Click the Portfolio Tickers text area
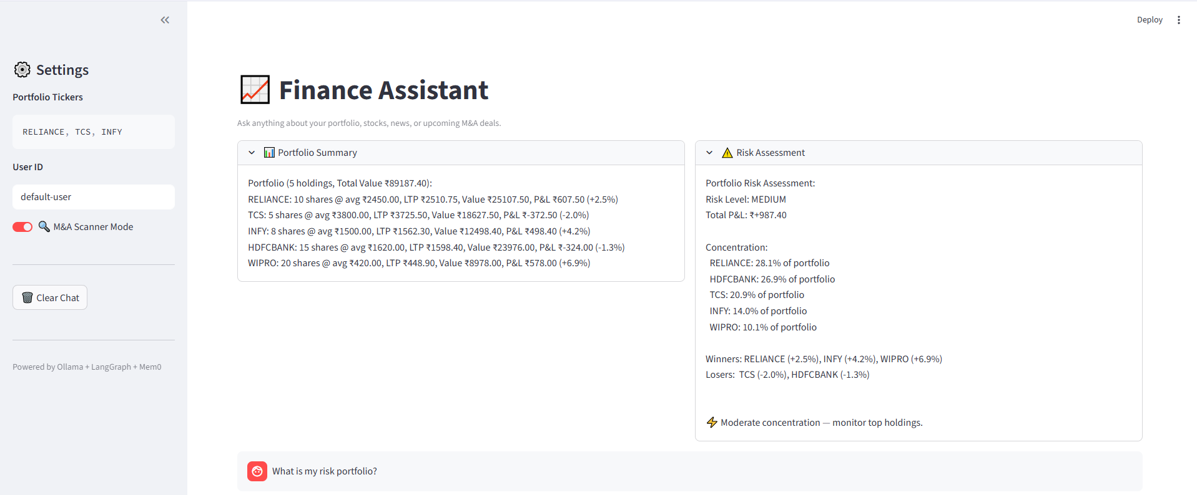Image resolution: width=1197 pixels, height=495 pixels. pyautogui.click(x=94, y=132)
